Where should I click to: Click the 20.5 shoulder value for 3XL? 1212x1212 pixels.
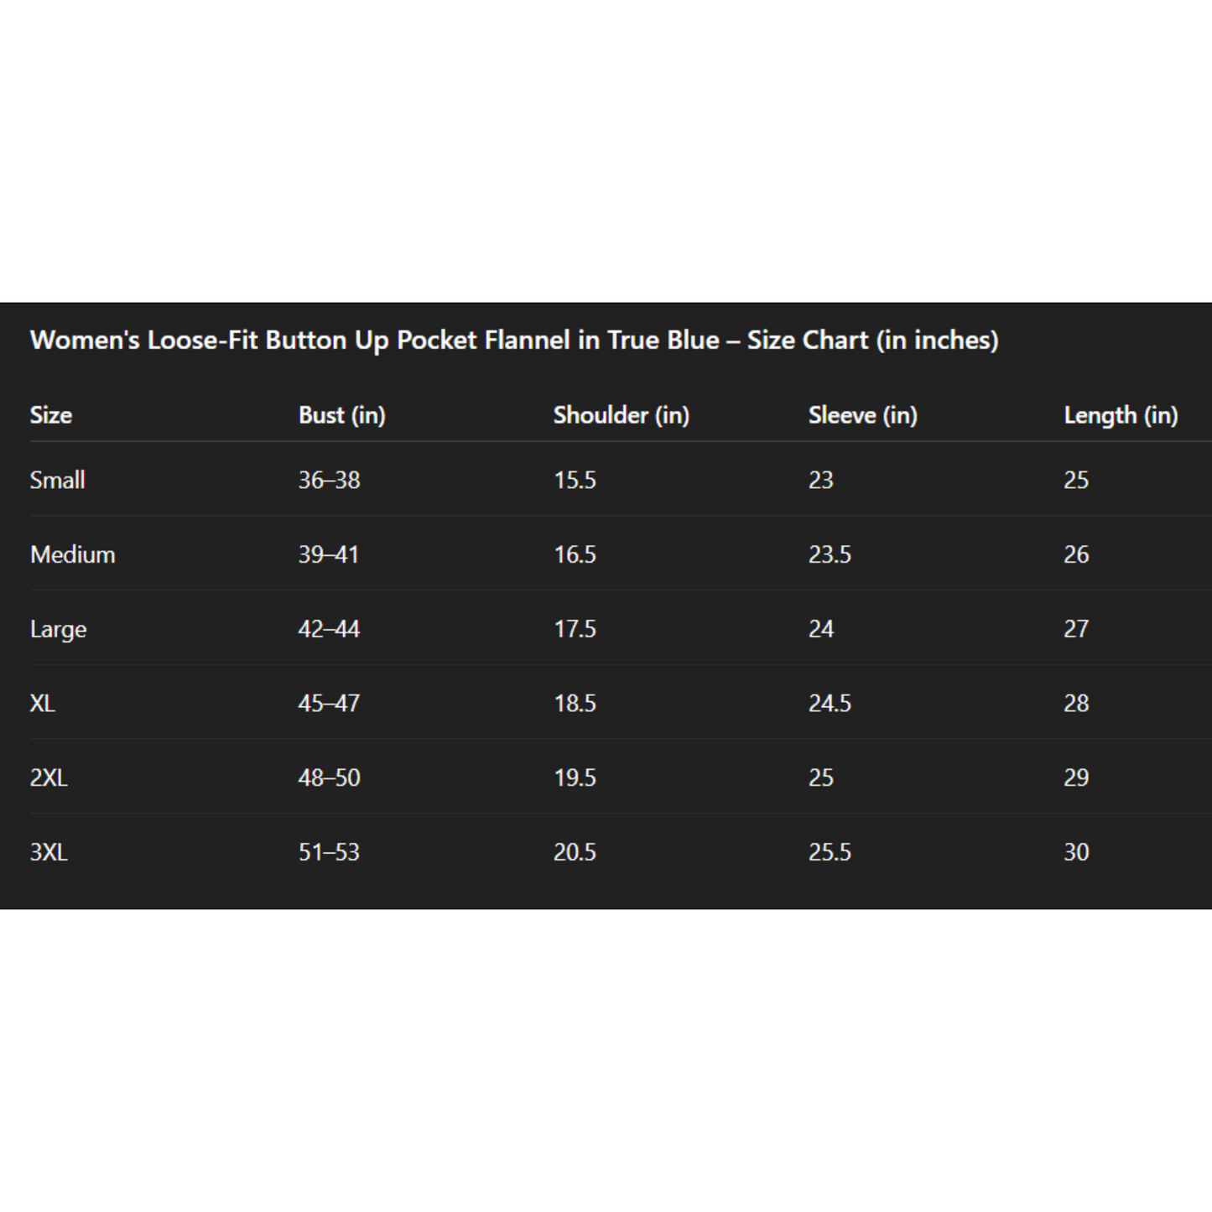click(x=575, y=852)
